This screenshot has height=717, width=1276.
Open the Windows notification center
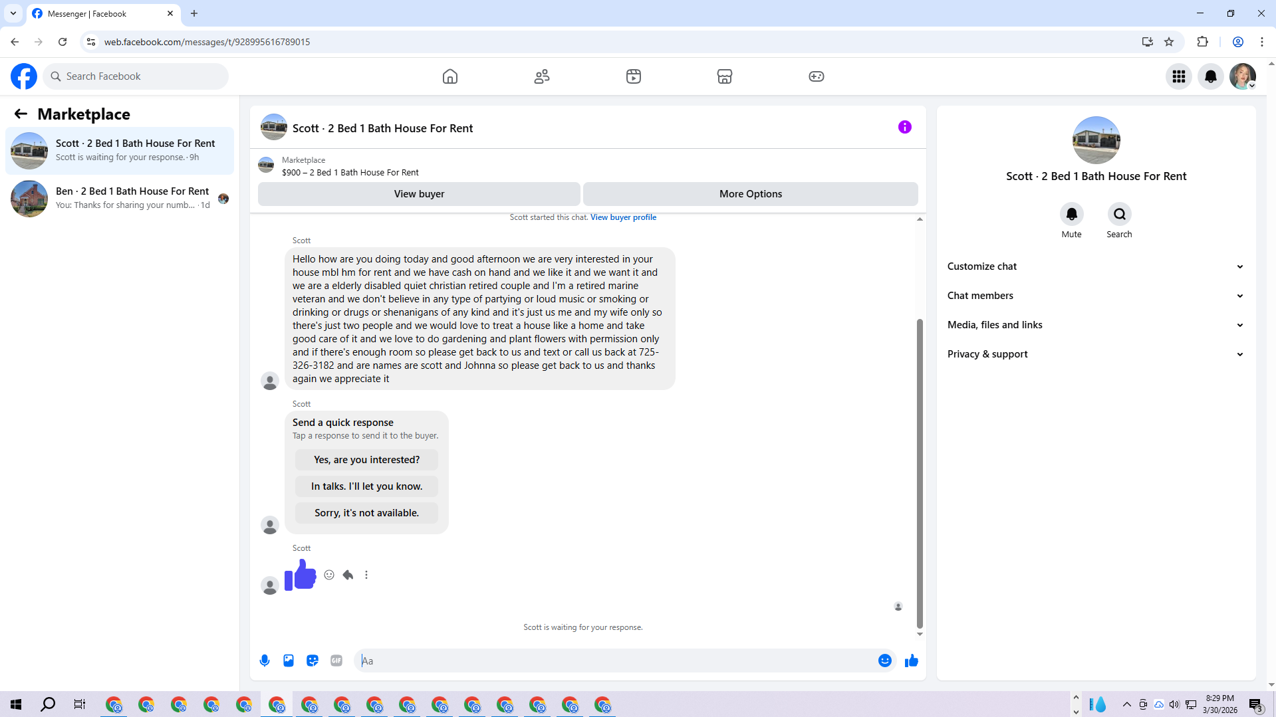(1256, 705)
